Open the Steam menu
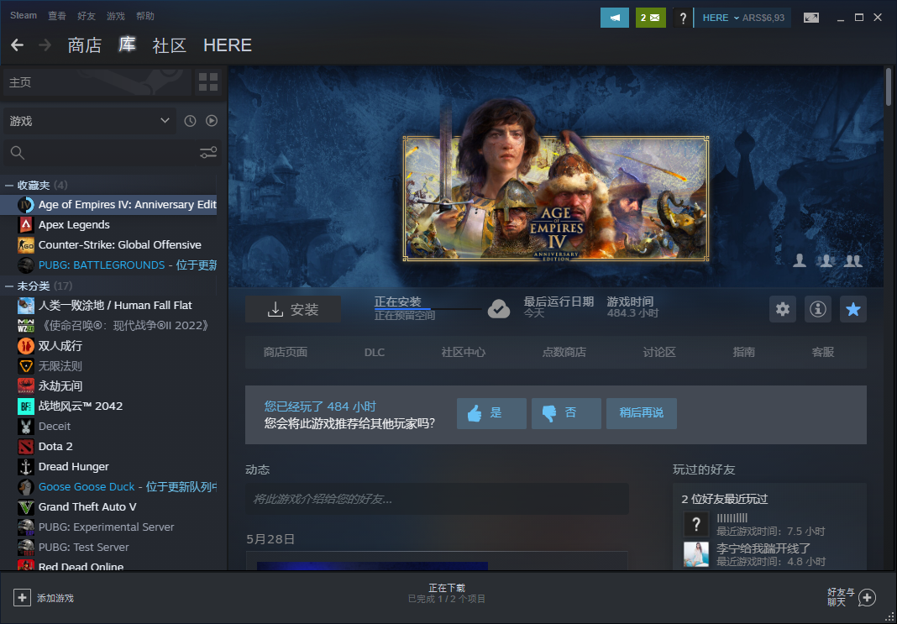Screen dimensions: 897x624 coord(24,15)
